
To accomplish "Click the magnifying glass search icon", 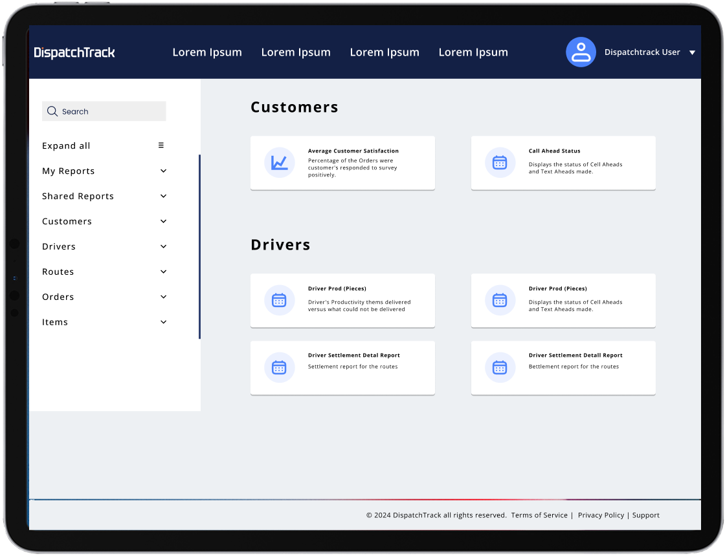I will click(x=52, y=111).
